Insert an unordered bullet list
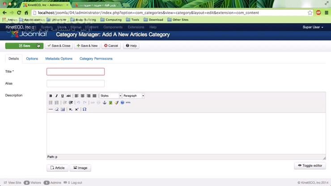 51,102
